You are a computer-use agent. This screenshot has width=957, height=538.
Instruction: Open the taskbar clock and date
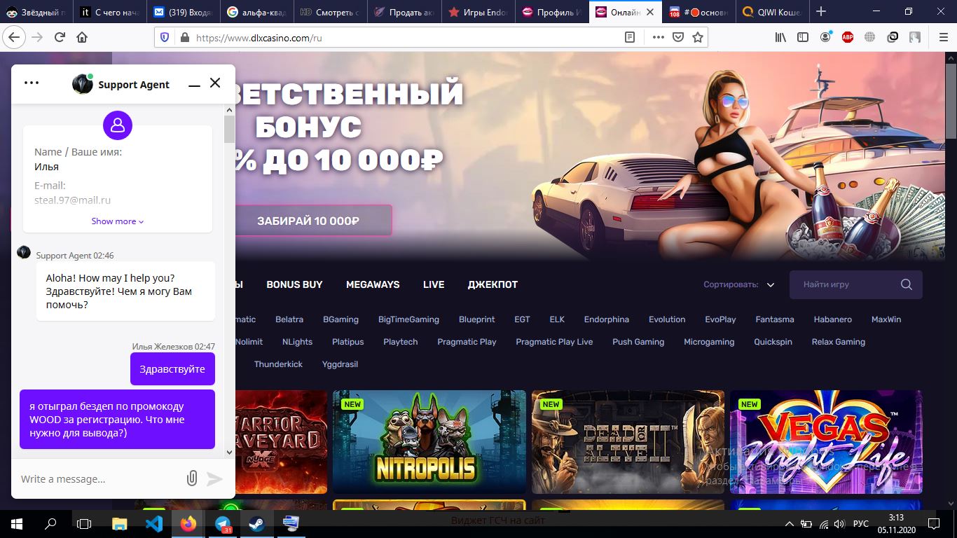(x=896, y=523)
